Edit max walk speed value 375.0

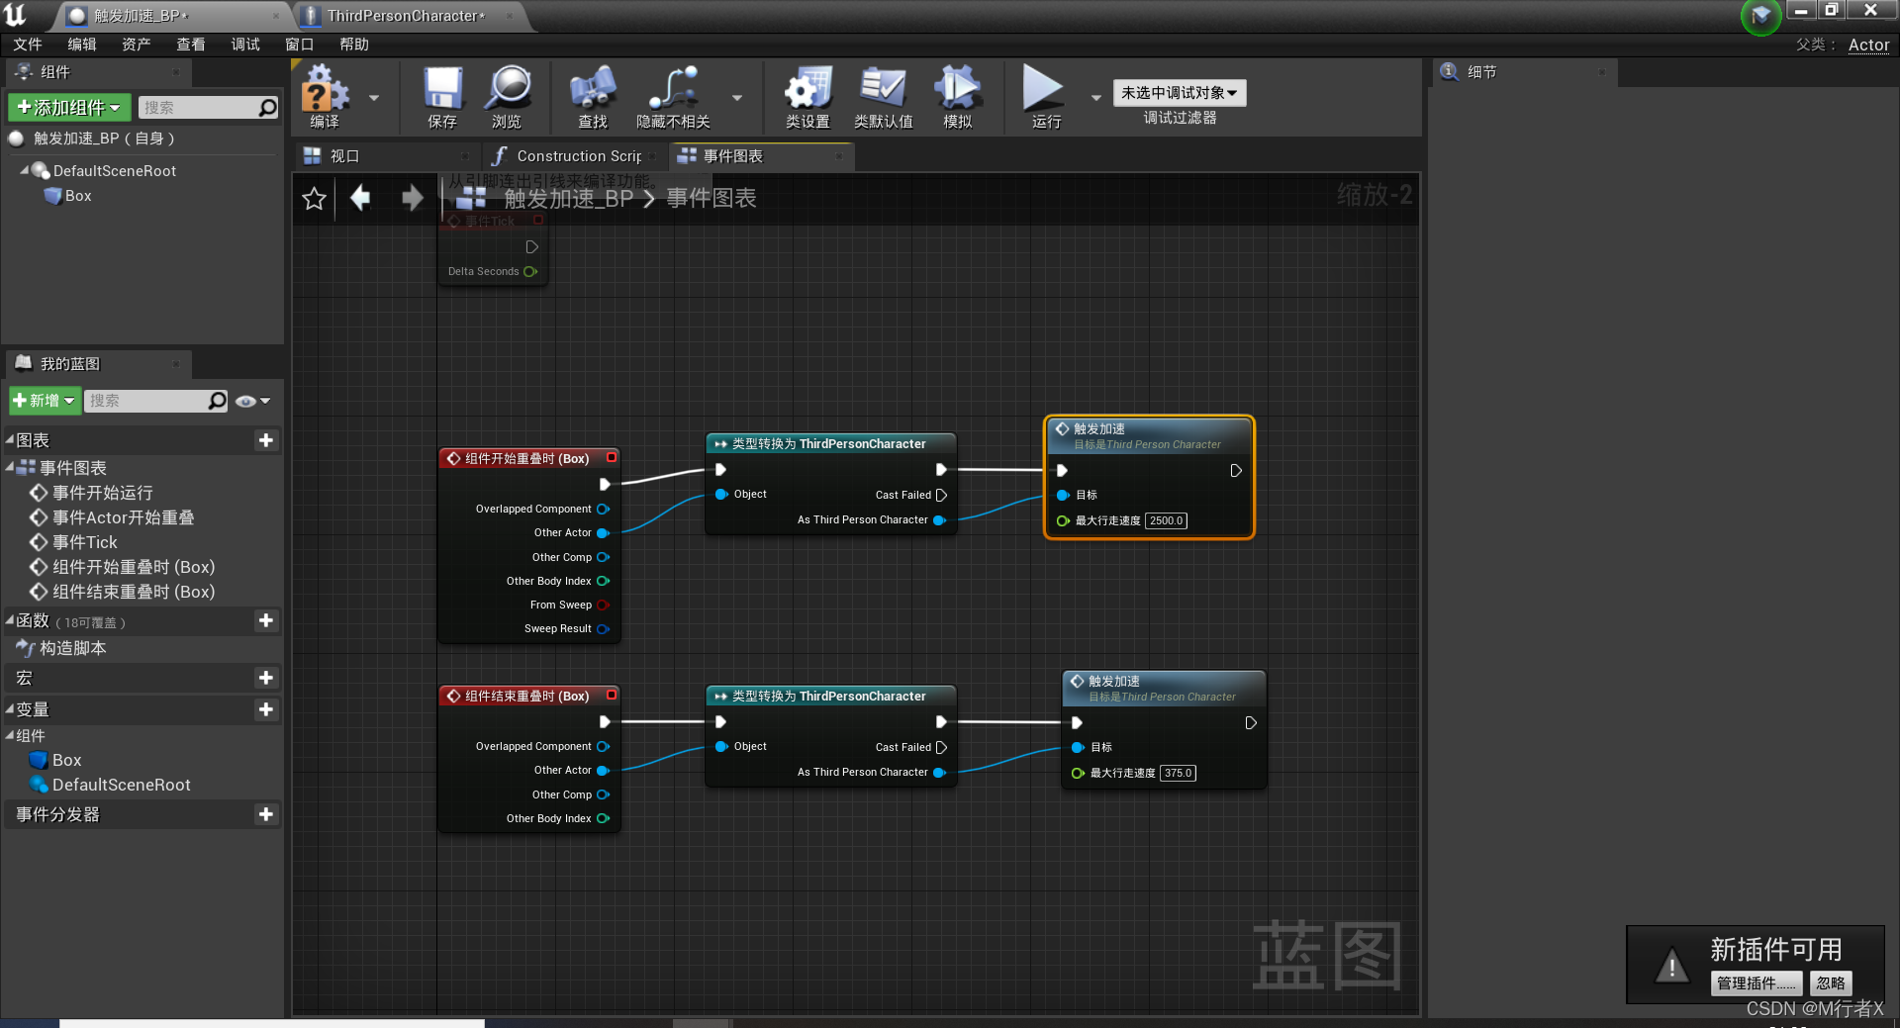pyautogui.click(x=1178, y=773)
